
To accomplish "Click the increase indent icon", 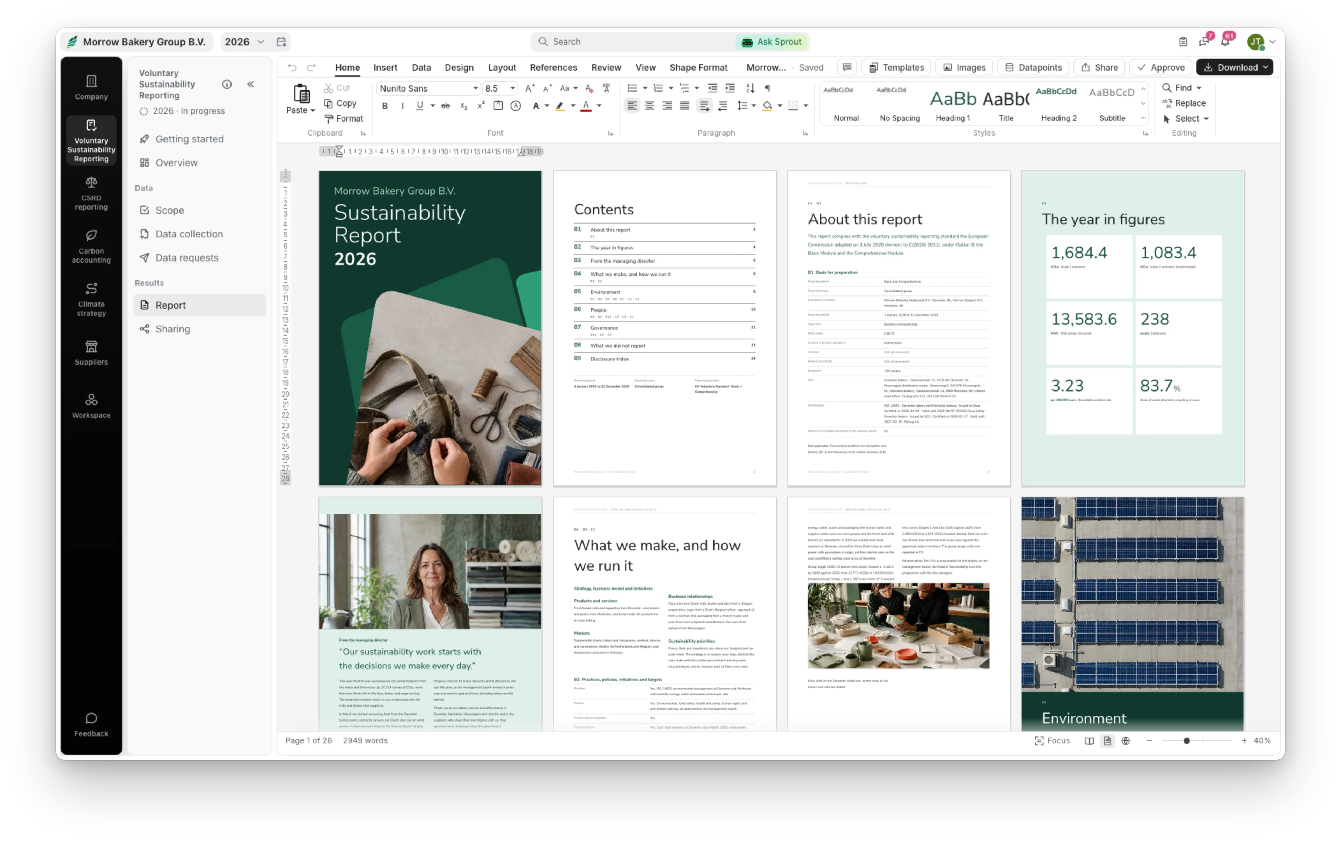I will pos(730,88).
